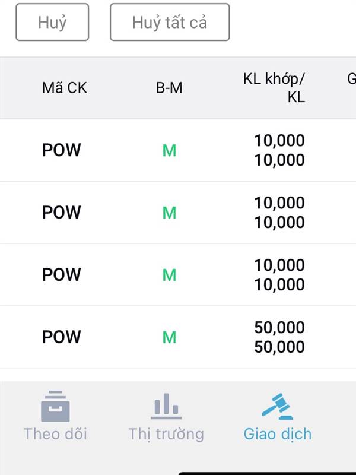Switch to the Thị trường tab label
The height and width of the screenshot is (475, 356).
coord(166,435)
